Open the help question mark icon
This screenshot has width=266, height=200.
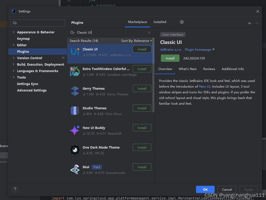15,189
